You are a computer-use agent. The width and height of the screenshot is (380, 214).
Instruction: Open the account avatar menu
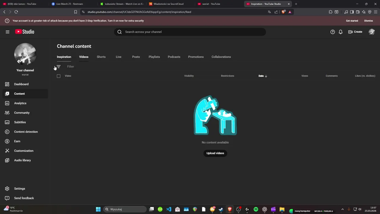pyautogui.click(x=372, y=32)
